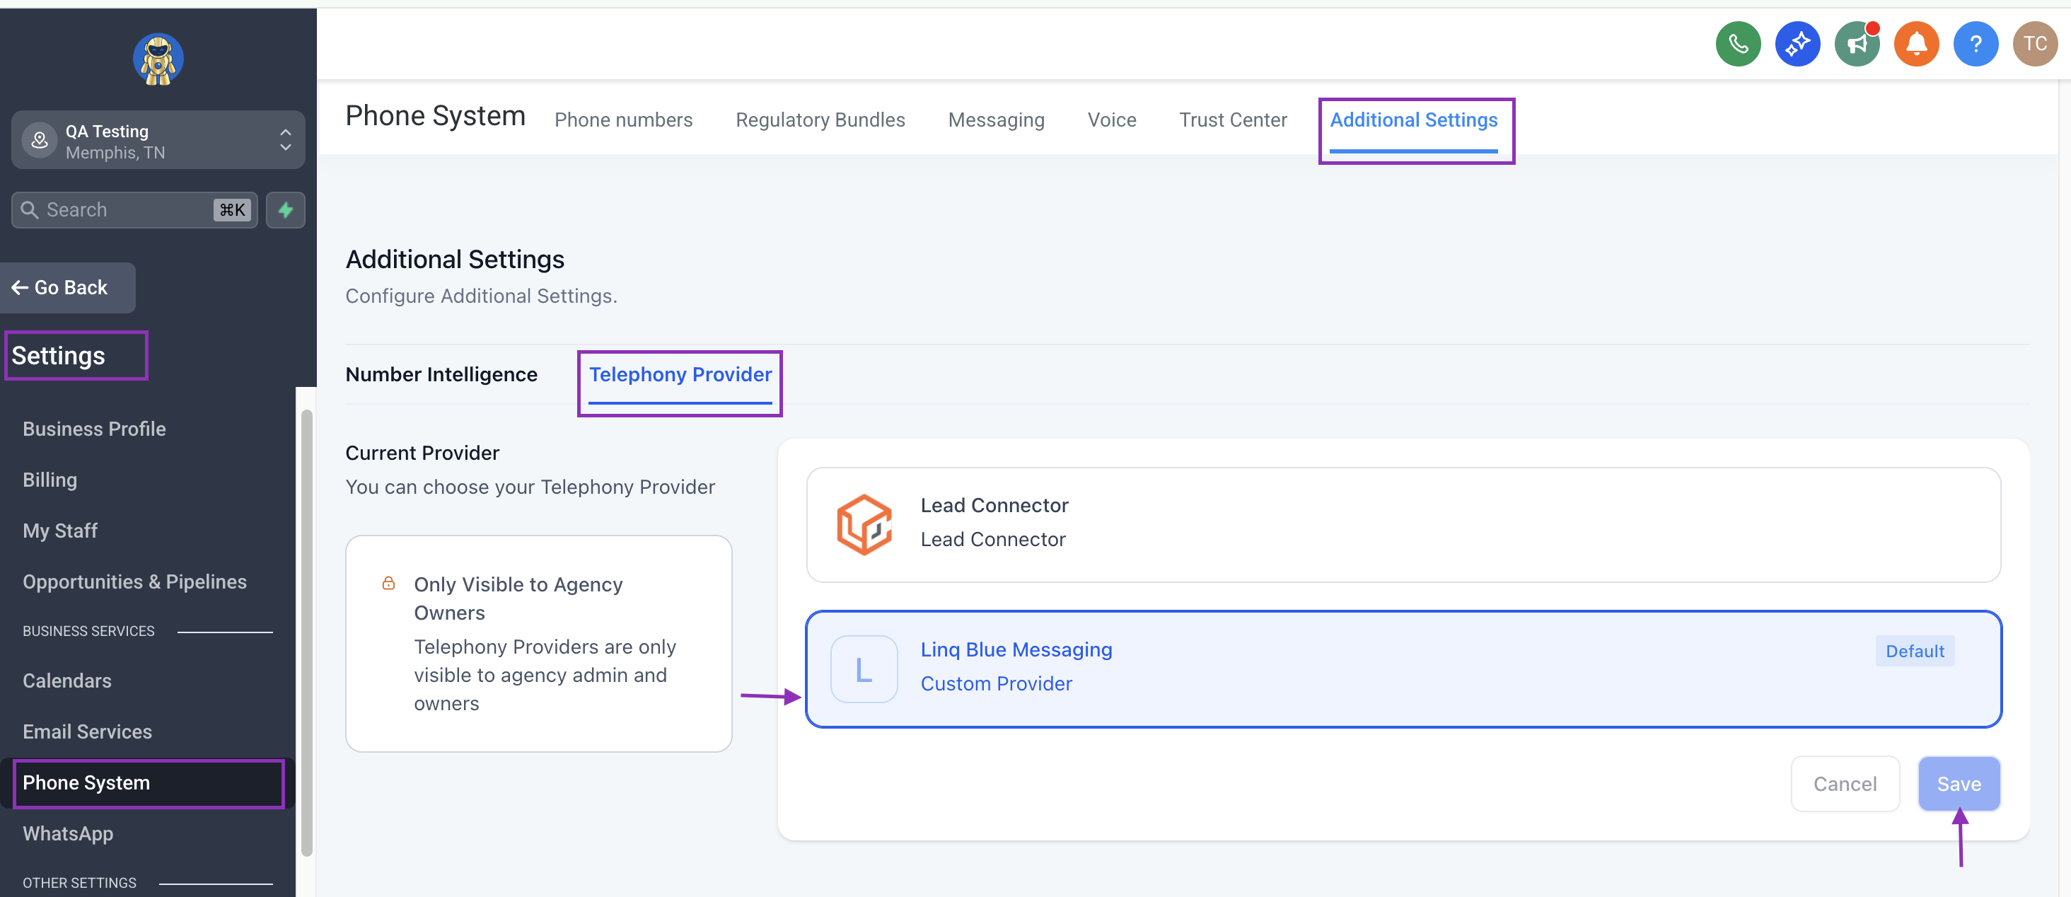The width and height of the screenshot is (2071, 897).
Task: Click the "Only Visible to Agency Owners" heading
Action: pos(518,598)
